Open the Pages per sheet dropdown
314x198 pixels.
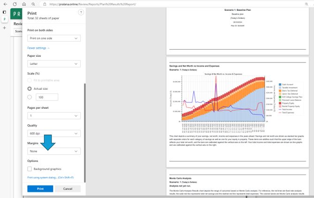coord(54,115)
